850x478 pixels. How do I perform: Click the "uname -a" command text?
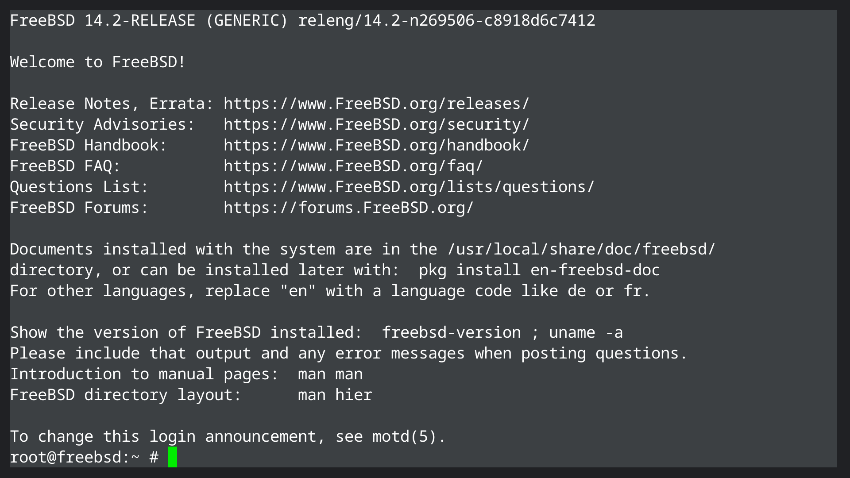click(586, 332)
